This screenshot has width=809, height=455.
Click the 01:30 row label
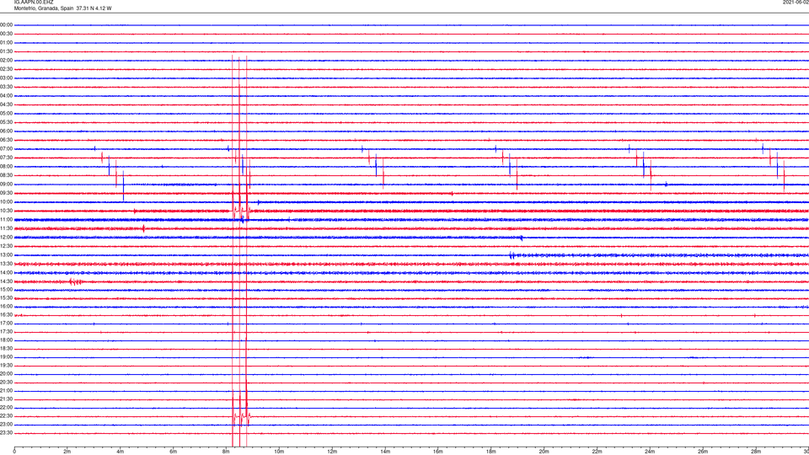click(6, 51)
